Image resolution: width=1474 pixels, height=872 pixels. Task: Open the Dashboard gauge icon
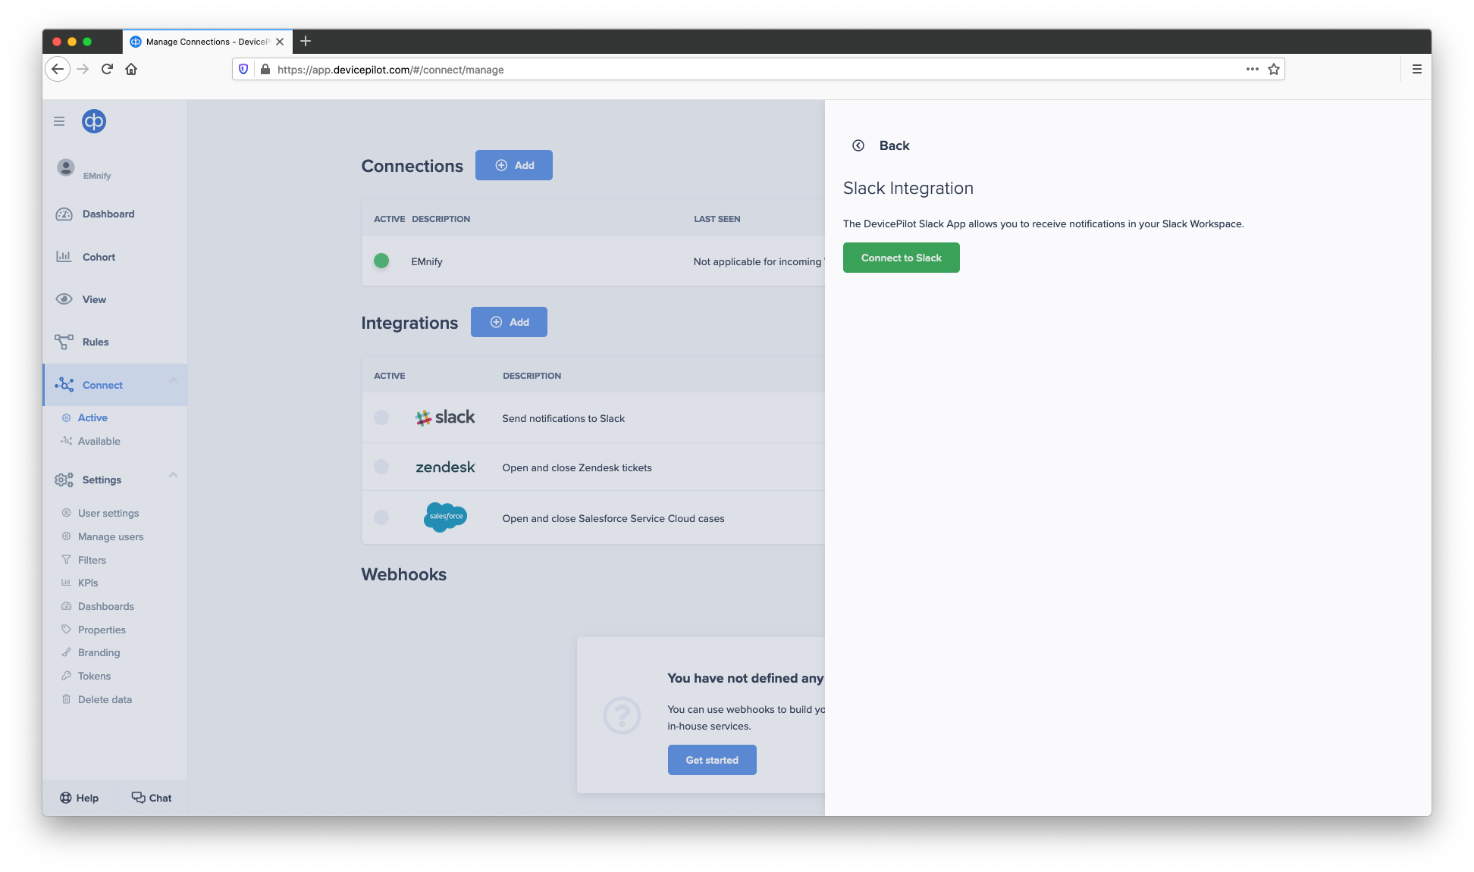click(x=64, y=214)
